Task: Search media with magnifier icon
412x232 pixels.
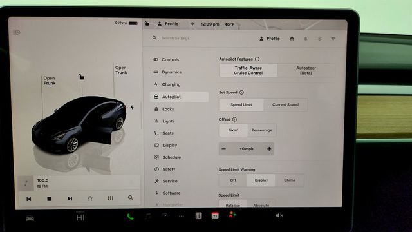Action: coord(130,198)
